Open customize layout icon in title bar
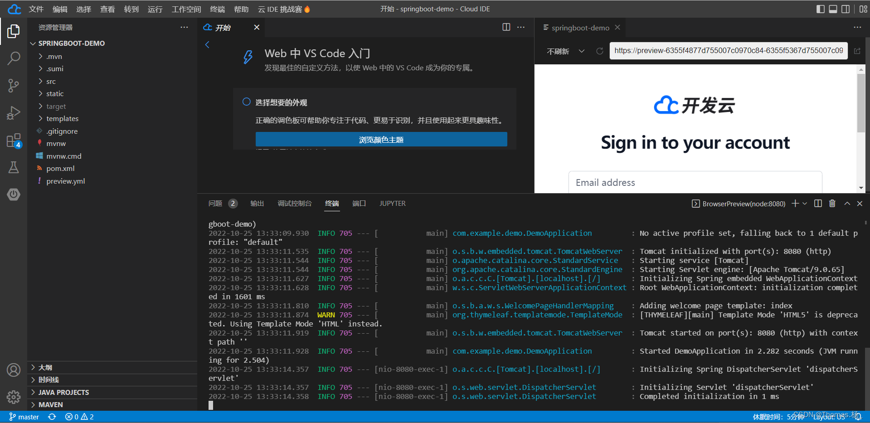870x423 pixels. pyautogui.click(x=863, y=9)
